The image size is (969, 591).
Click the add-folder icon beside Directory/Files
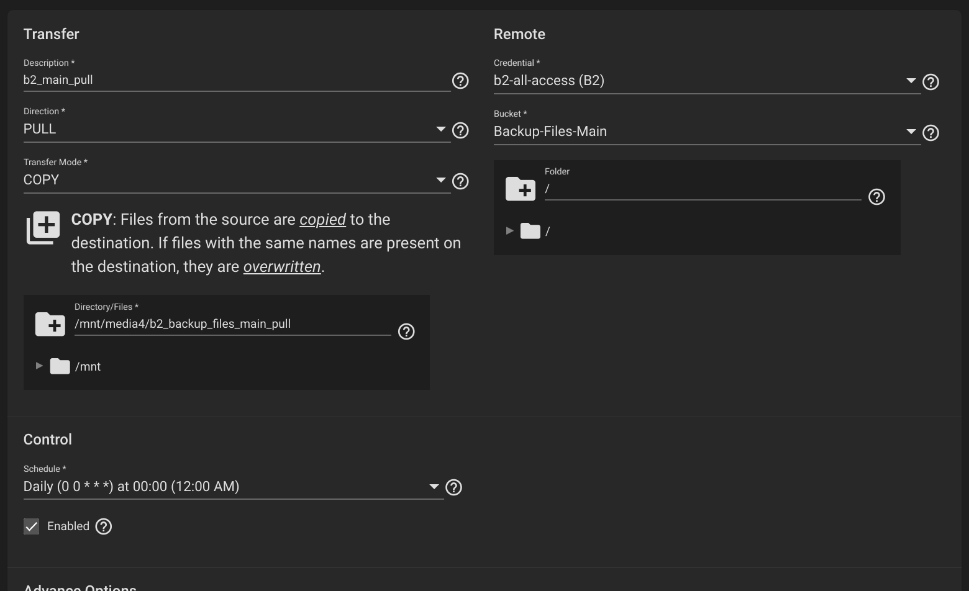pyautogui.click(x=50, y=324)
